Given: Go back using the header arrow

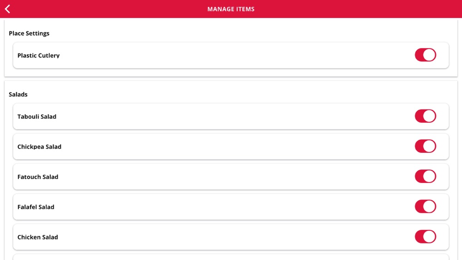Looking at the screenshot, I should point(8,9).
